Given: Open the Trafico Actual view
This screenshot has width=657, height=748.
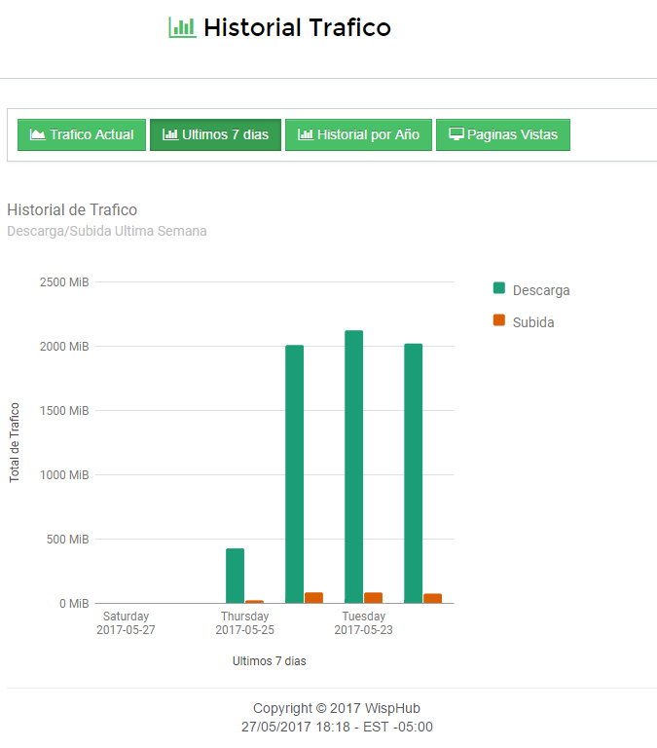Looking at the screenshot, I should click(82, 134).
